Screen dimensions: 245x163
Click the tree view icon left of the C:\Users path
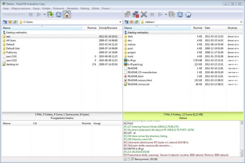5,22
